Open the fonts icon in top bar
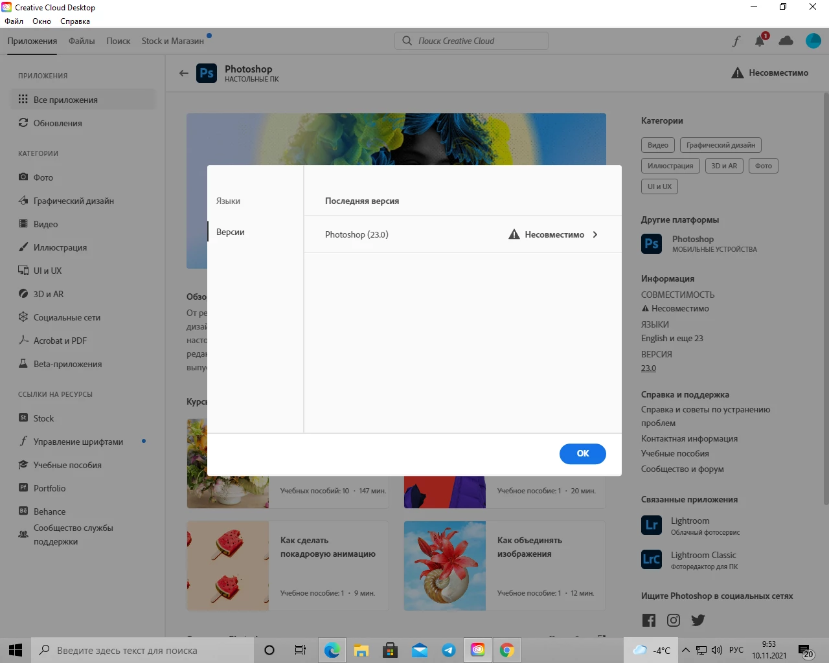Screen dimensions: 829x663 point(736,41)
